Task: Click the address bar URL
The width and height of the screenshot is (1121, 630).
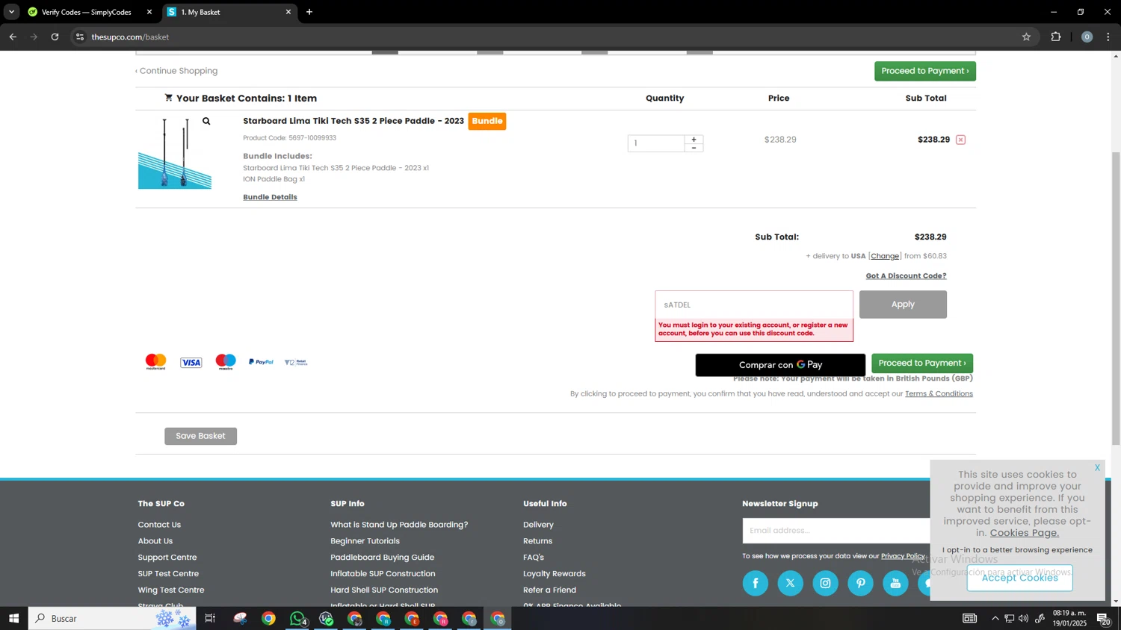Action: tap(130, 37)
